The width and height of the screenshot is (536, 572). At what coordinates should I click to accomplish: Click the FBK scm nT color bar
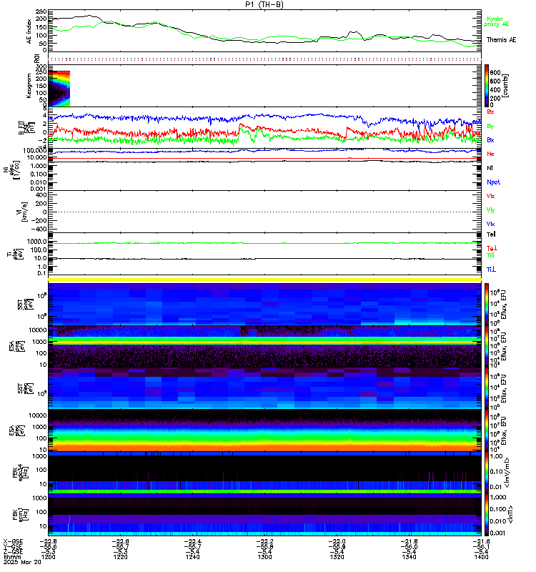(x=487, y=515)
